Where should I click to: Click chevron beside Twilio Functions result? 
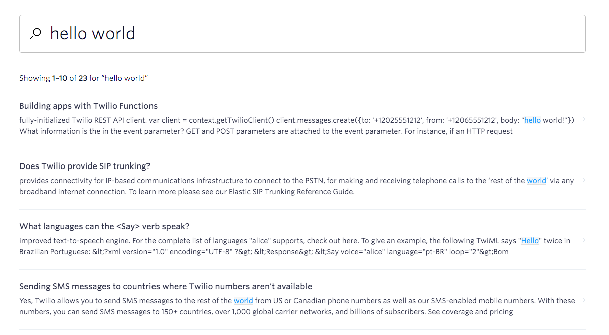(x=584, y=119)
